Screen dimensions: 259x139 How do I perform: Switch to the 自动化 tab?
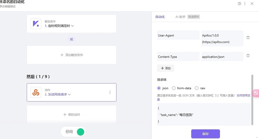(160, 17)
